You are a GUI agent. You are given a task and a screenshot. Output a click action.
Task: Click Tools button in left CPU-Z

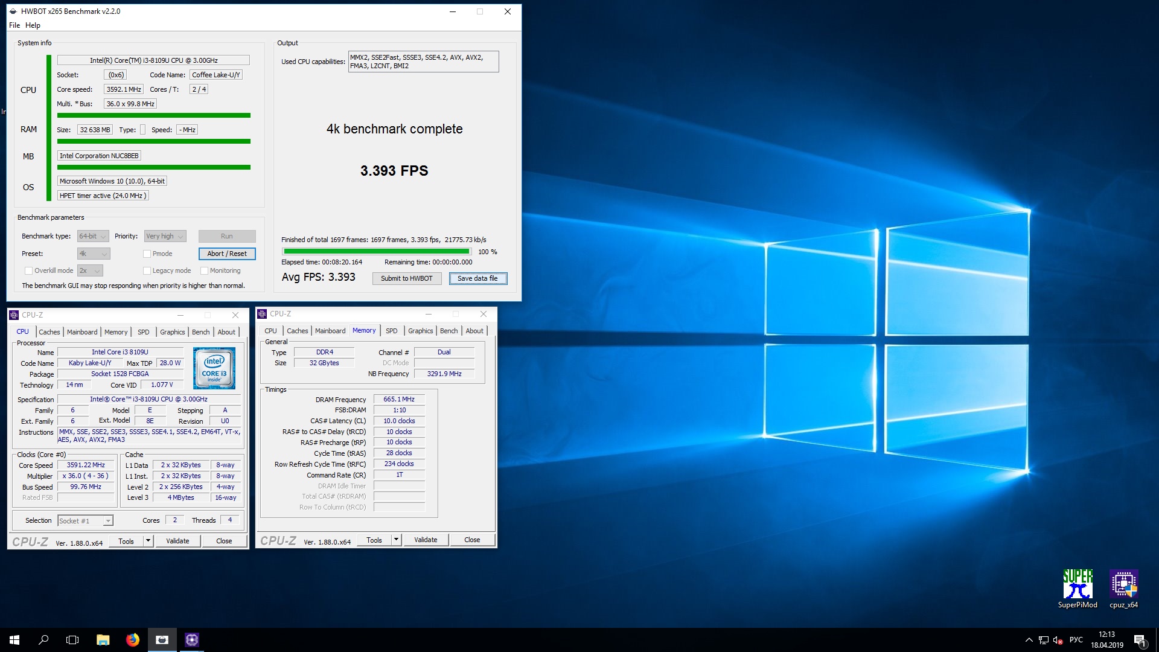point(126,542)
